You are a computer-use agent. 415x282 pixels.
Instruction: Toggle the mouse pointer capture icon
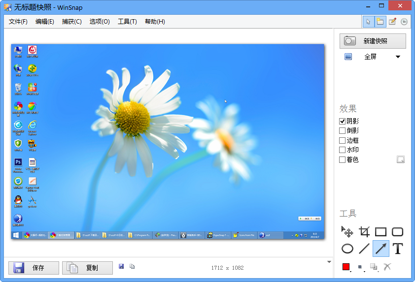[368, 22]
